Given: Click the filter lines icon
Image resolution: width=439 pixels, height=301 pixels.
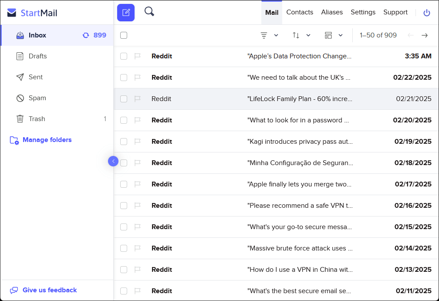Looking at the screenshot, I should click(x=264, y=35).
